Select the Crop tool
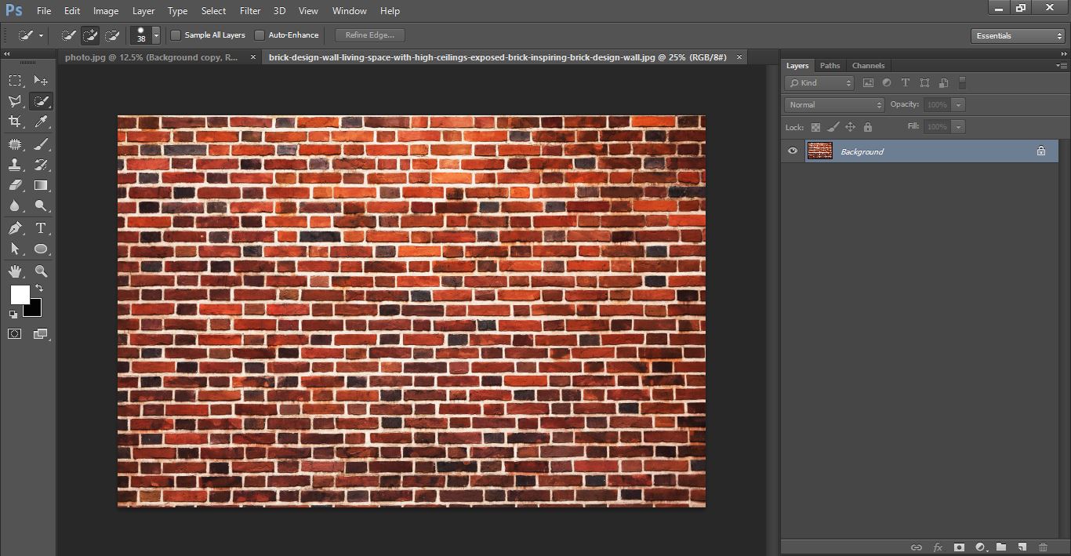The image size is (1071, 556). tap(15, 122)
